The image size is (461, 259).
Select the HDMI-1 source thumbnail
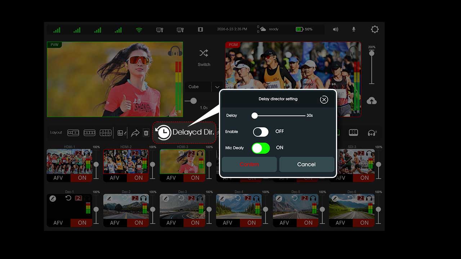tap(70, 162)
